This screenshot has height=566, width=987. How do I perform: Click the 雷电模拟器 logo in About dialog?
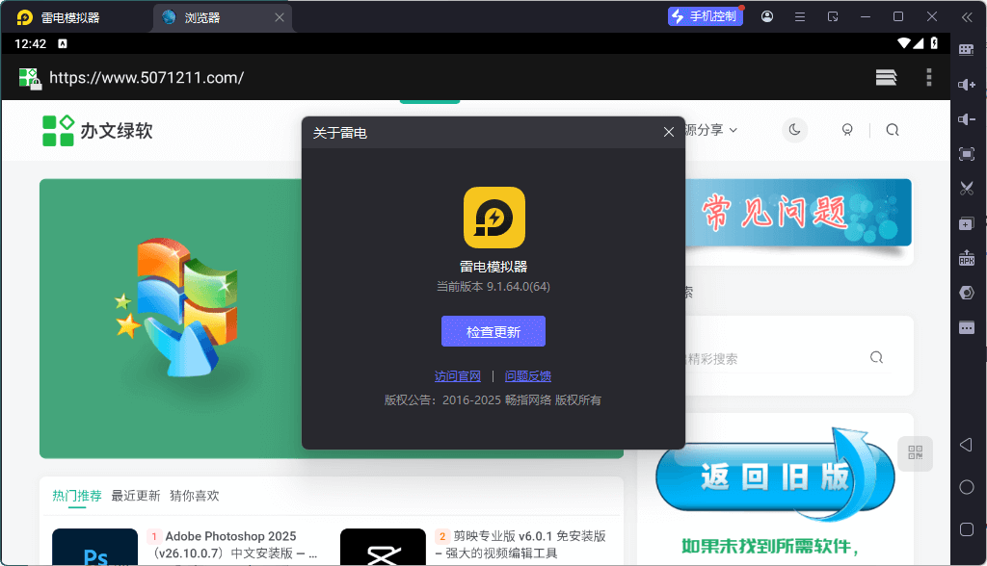[x=494, y=218]
